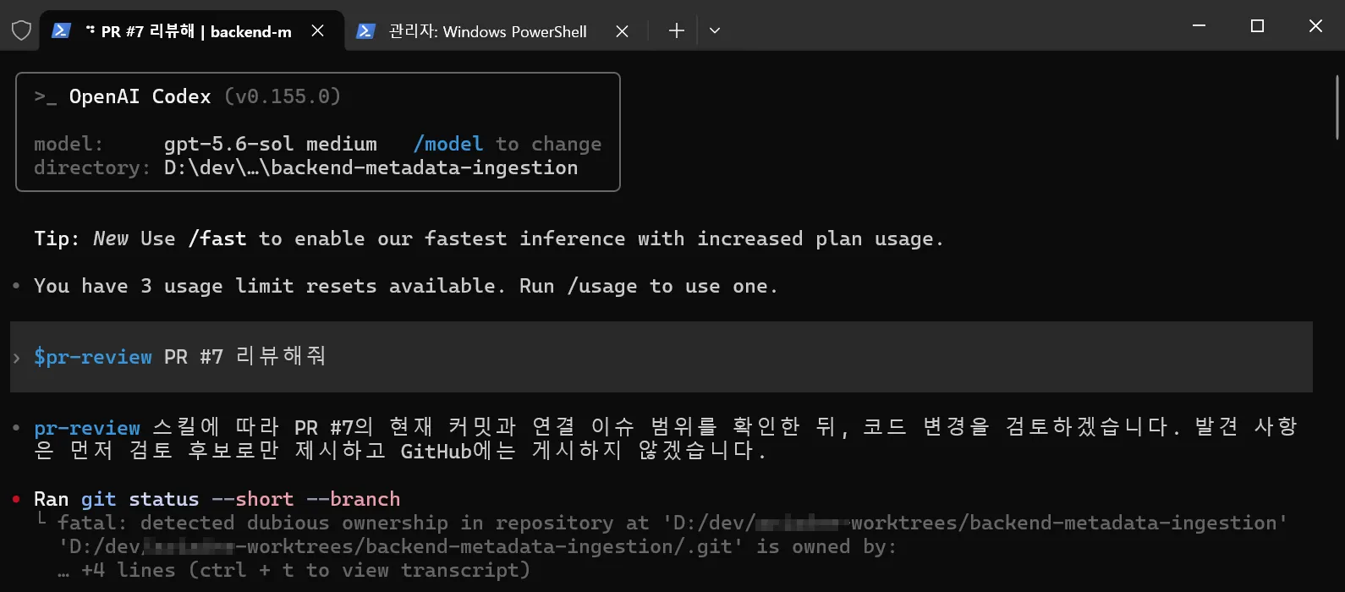Click the red bullet beside Ran git status
The height and width of the screenshot is (592, 1345).
(x=16, y=499)
